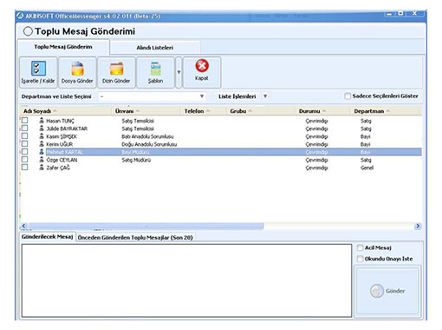Click the person icon beside Özge CEYLAN
Viewport: 442px width, 330px height.
click(42, 160)
